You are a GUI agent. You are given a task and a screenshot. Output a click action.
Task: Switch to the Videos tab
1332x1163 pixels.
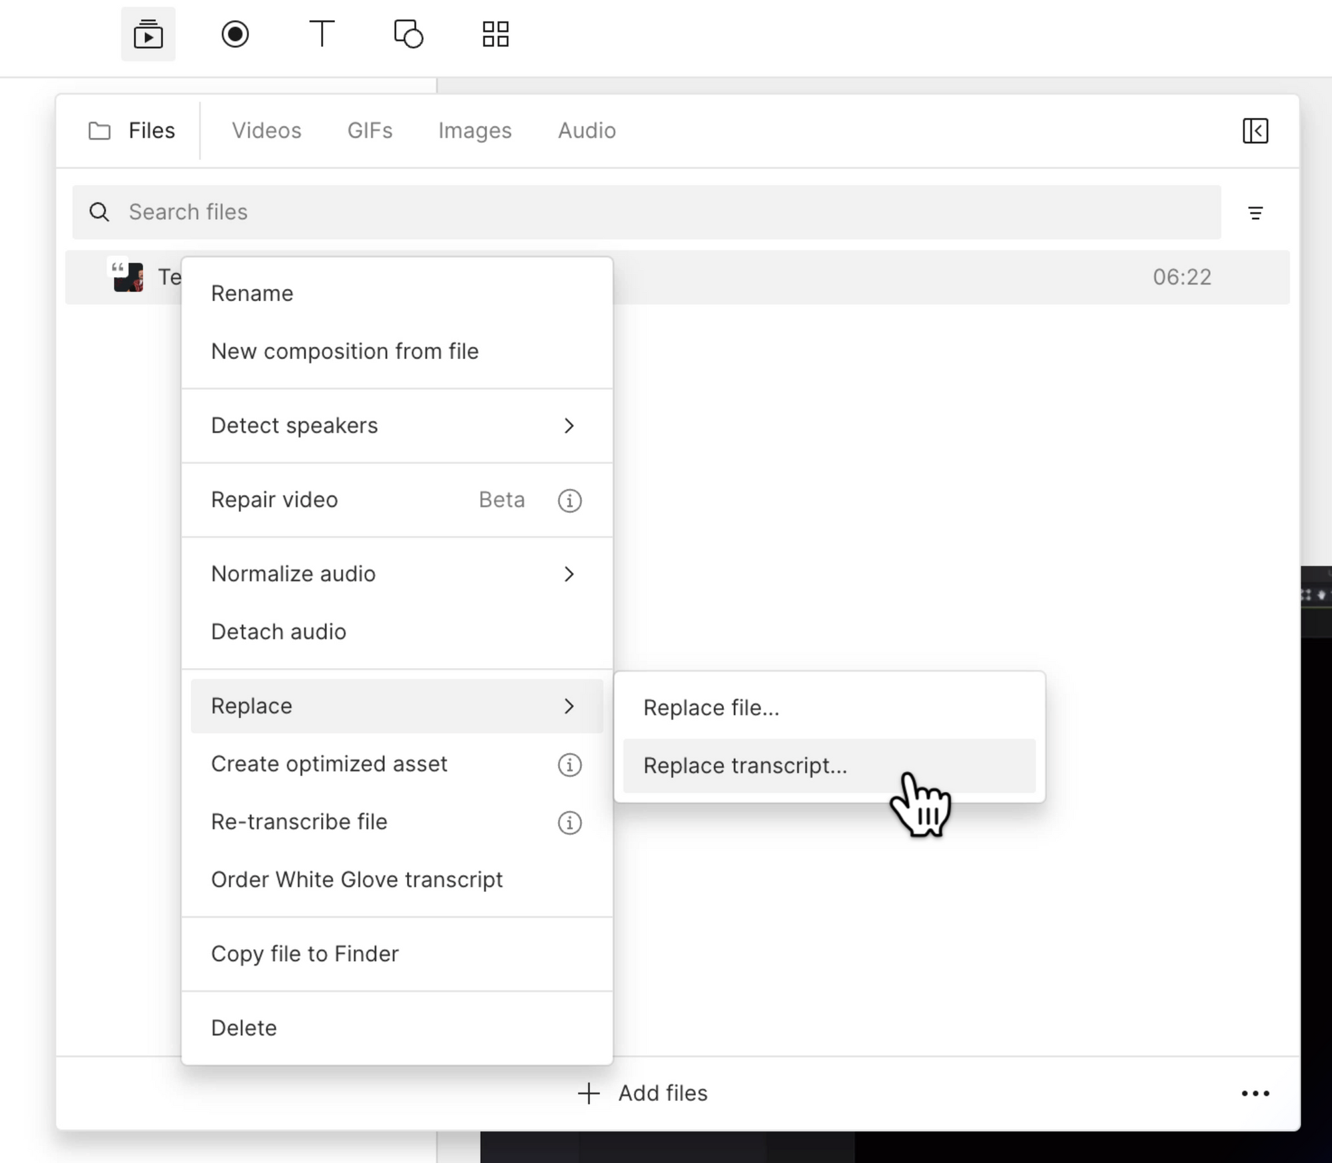coord(266,131)
